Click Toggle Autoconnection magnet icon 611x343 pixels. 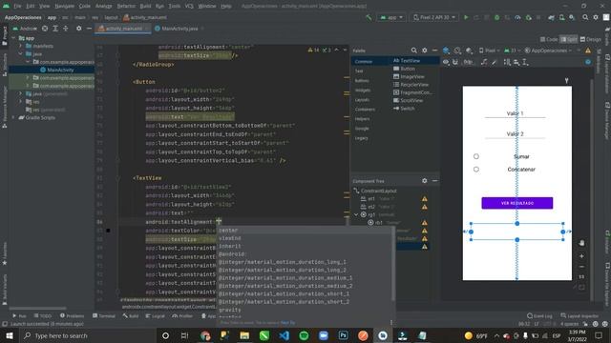click(x=455, y=62)
